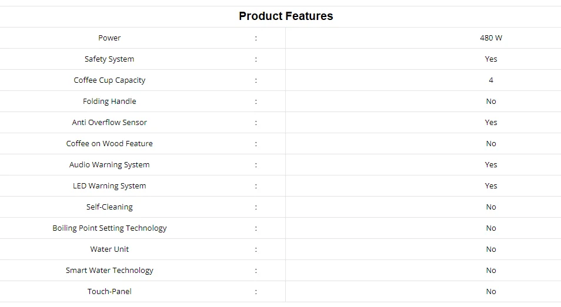
Task: Click the Water Unit label
Action: 109,249
